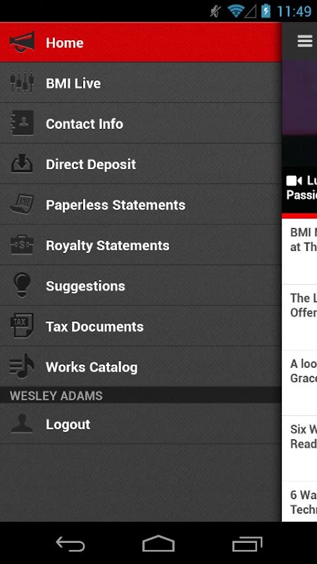
Task: Tap the Works Catalog music note icon
Action: 23,366
